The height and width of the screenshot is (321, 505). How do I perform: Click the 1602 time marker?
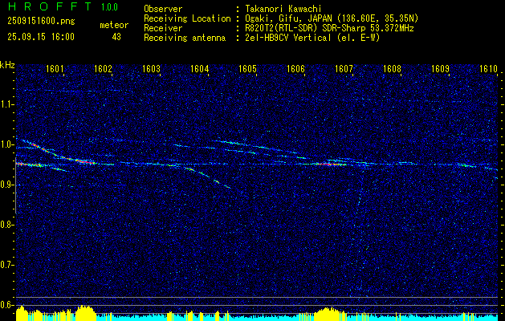point(103,68)
